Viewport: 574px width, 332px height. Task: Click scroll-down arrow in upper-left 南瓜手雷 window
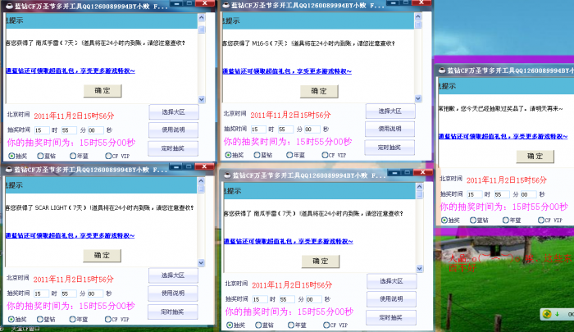(202, 99)
